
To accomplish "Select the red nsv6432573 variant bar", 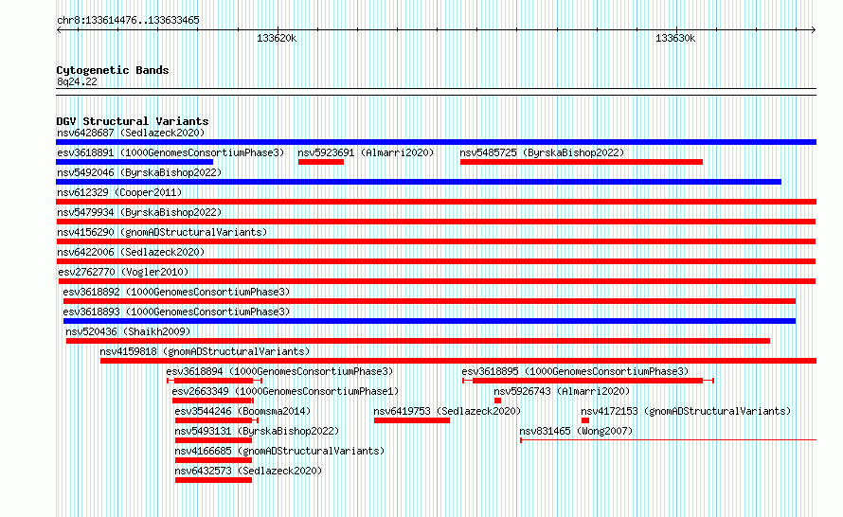I will point(213,480).
